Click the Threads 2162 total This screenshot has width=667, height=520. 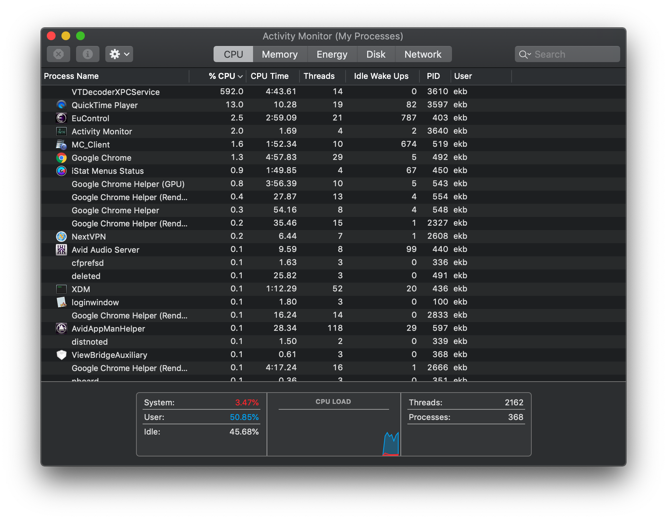(x=514, y=402)
